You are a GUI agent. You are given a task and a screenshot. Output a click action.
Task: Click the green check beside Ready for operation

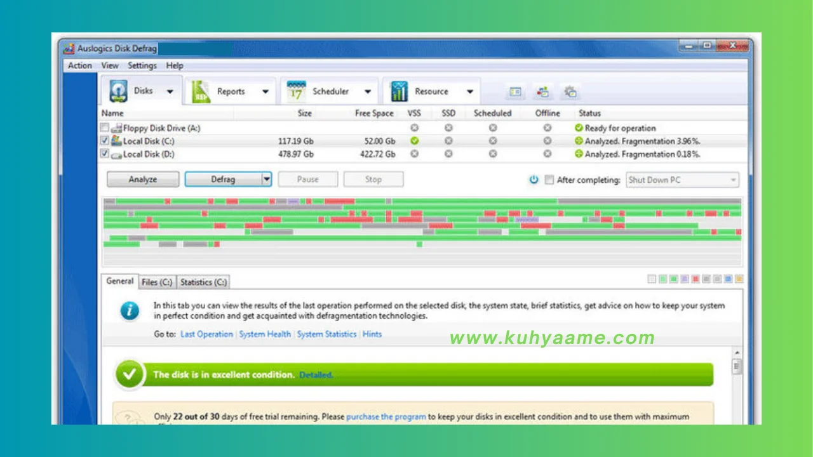coord(579,128)
